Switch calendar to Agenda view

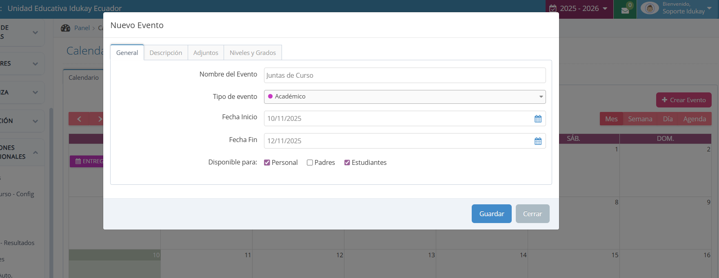(695, 119)
